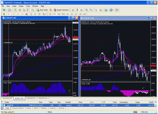
Task: Switch chart to bar chart
Action: [x=73, y=10]
